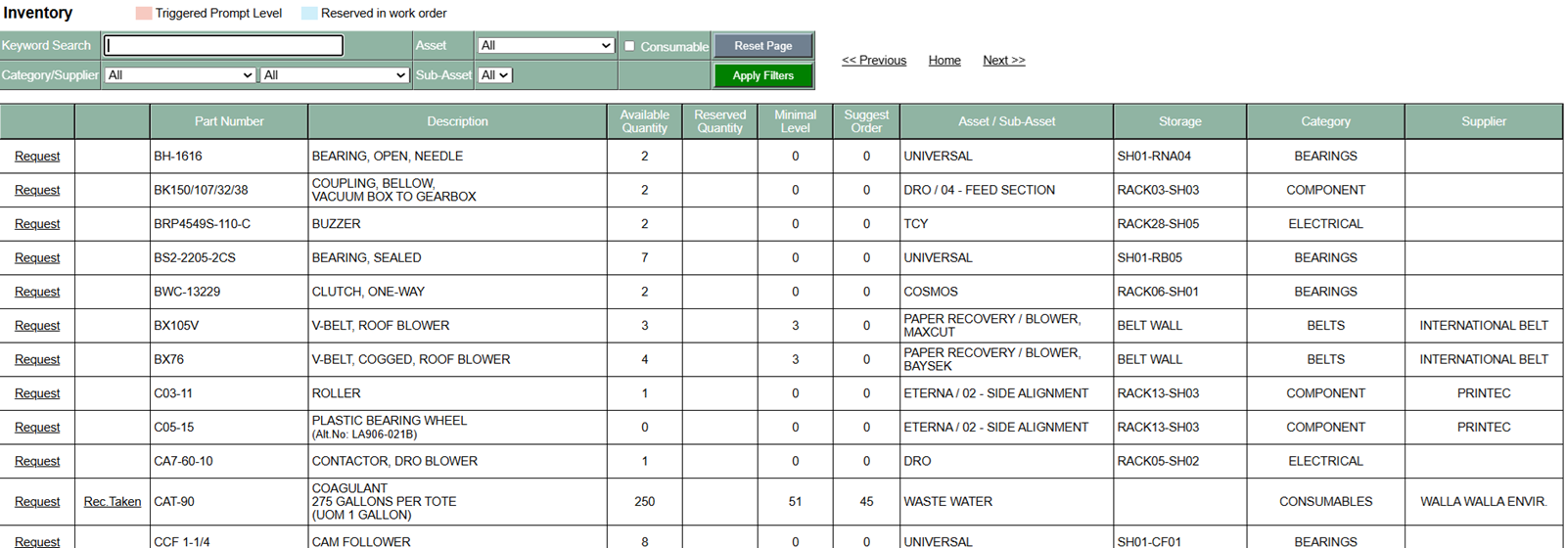Open the Home link
This screenshot has height=548, width=1566.
pyautogui.click(x=944, y=60)
